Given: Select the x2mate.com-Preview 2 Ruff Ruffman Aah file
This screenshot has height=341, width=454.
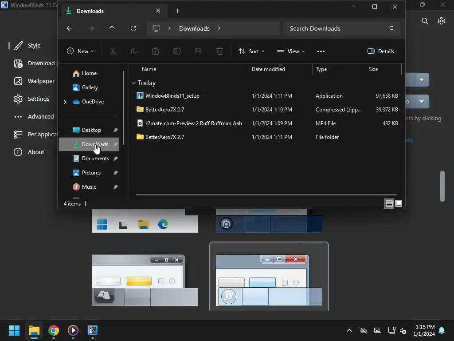Looking at the screenshot, I should [267, 123].
